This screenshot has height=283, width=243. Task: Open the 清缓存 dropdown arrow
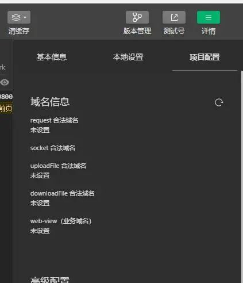tap(25, 17)
